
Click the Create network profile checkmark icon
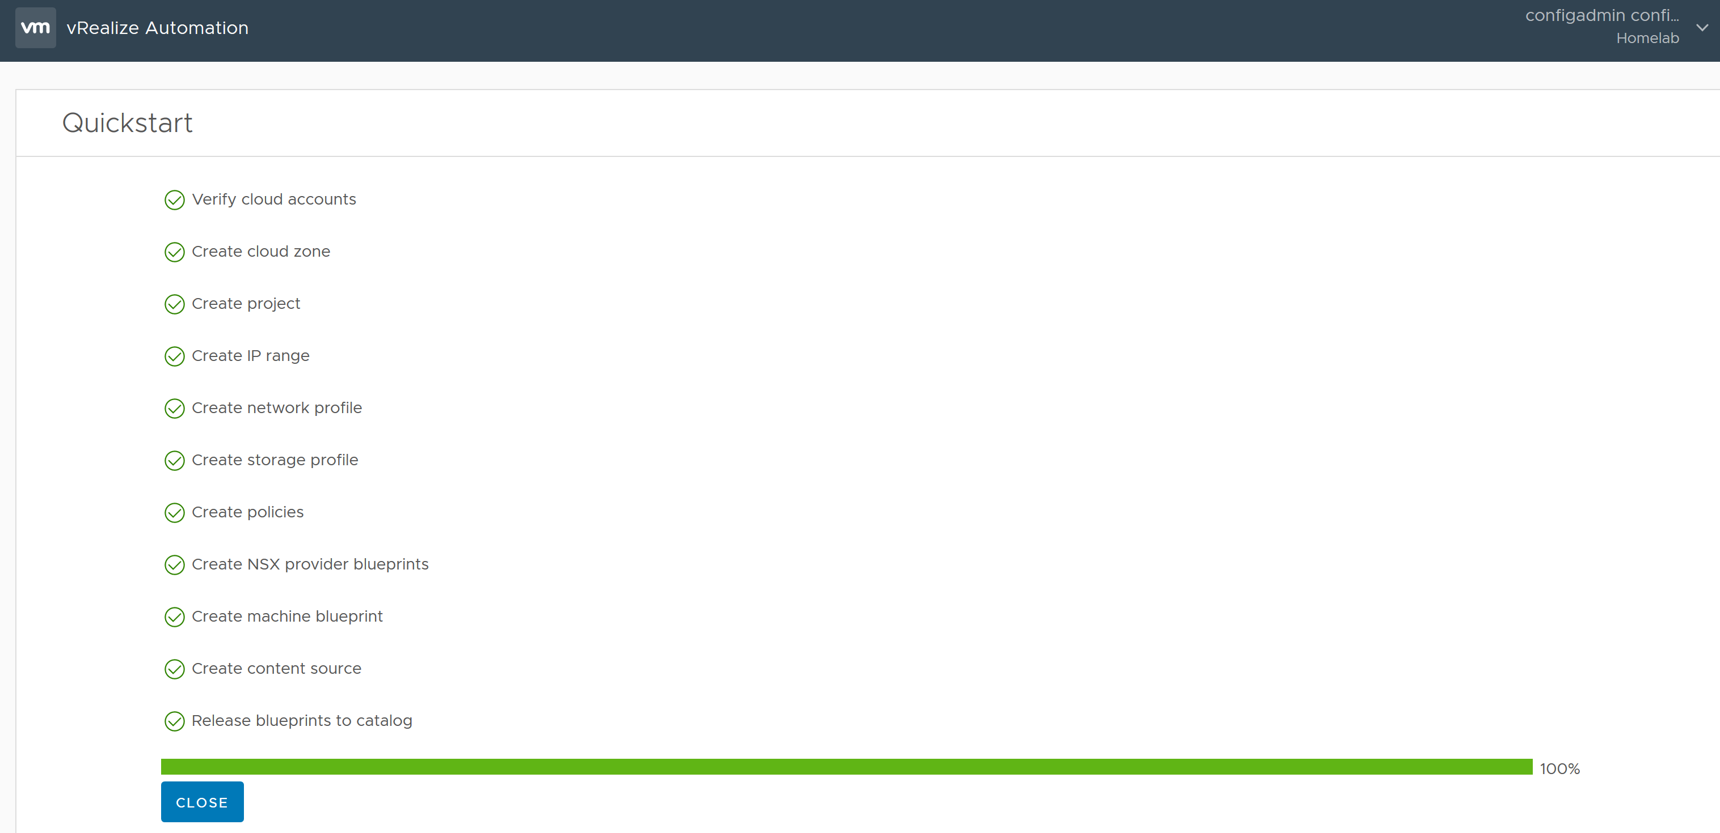(174, 408)
